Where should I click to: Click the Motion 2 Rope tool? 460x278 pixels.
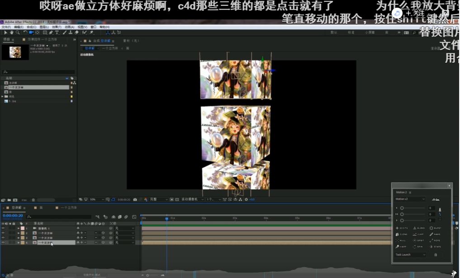coord(436,240)
